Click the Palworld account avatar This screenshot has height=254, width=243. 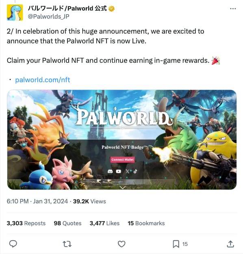click(15, 13)
